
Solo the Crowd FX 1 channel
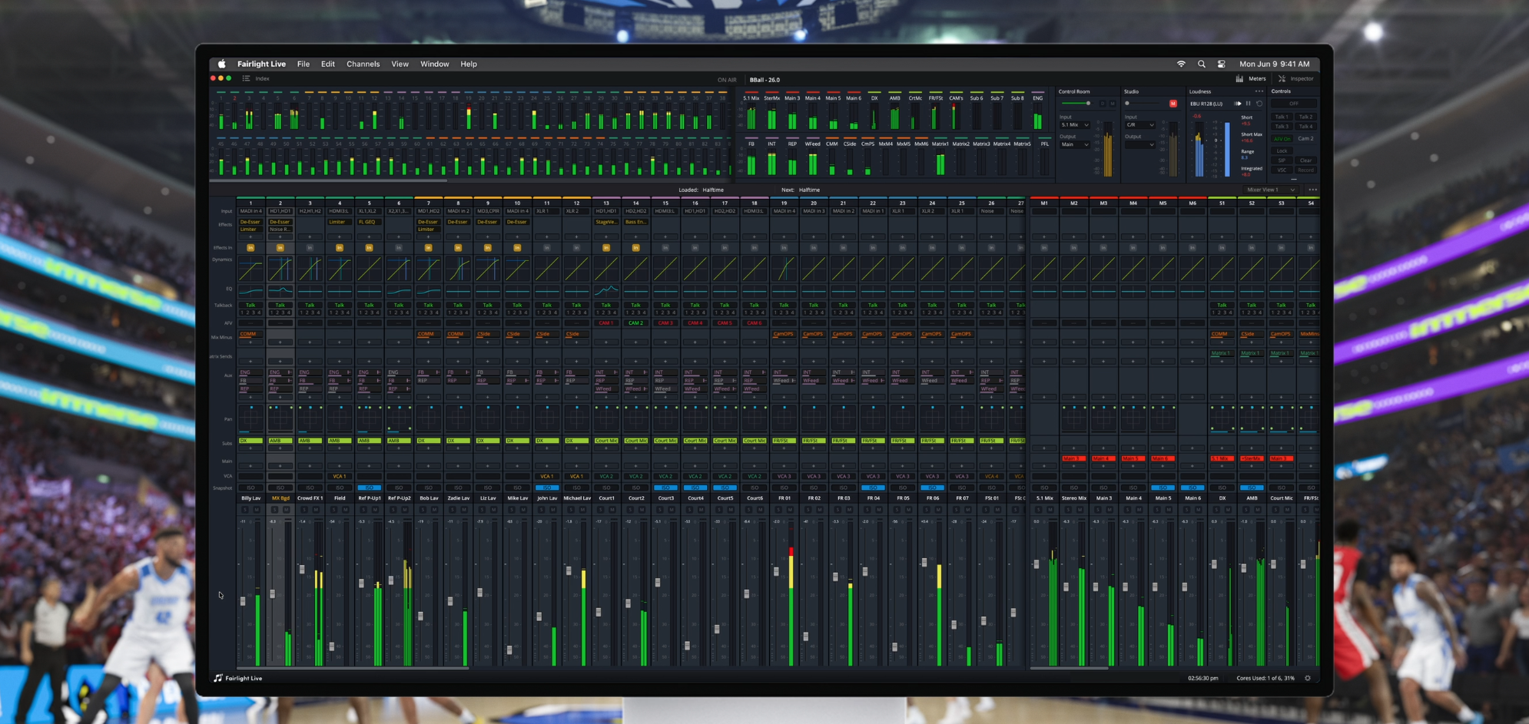point(304,509)
